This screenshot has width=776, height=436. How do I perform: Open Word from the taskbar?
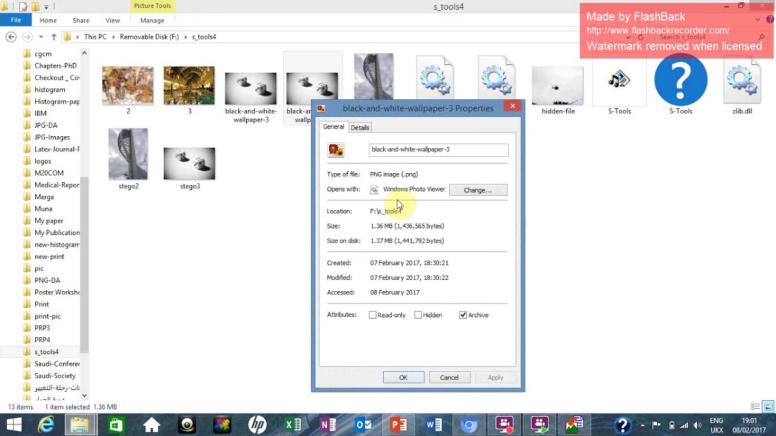point(434,425)
